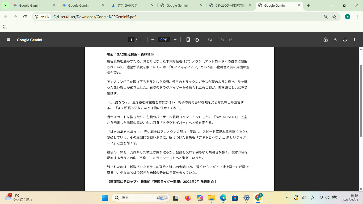
Task: Save PDF to Google Drive
Action: click(x=326, y=40)
